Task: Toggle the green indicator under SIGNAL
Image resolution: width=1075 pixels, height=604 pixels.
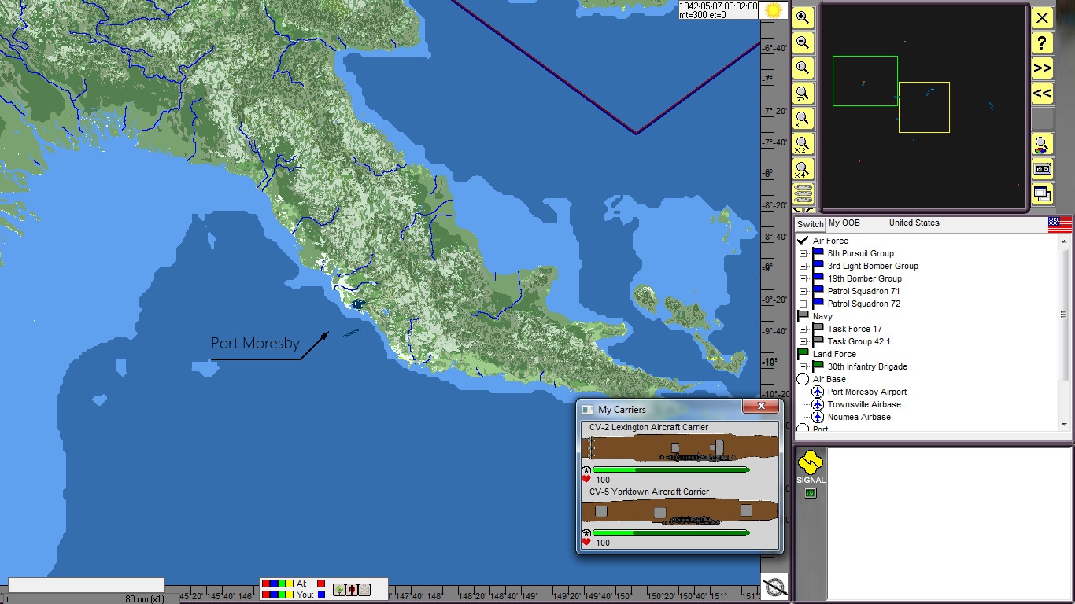Action: pyautogui.click(x=809, y=492)
